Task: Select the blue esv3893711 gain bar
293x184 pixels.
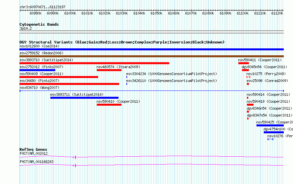Action: click(x=85, y=98)
